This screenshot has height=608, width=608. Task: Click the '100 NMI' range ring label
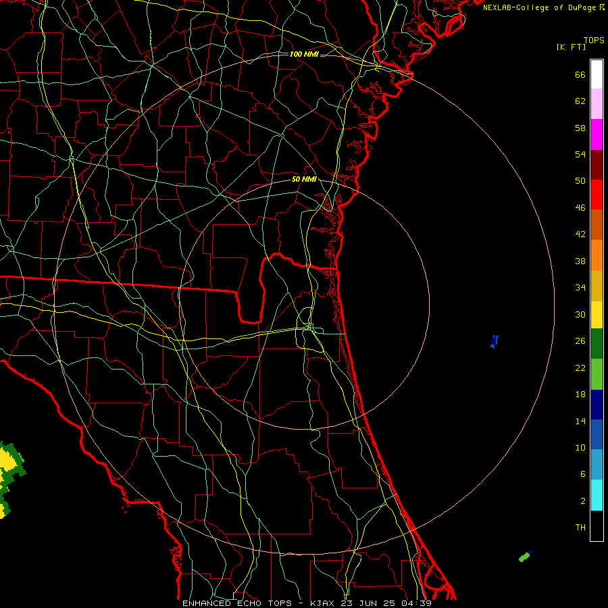coord(304,54)
